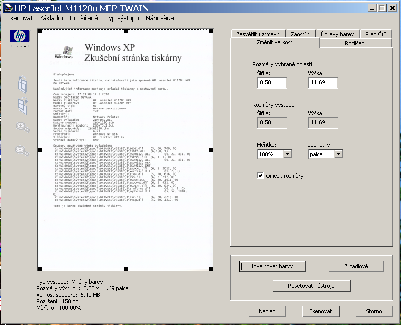
Task: Click the output Šířka field showing 8.50
Action: point(272,123)
